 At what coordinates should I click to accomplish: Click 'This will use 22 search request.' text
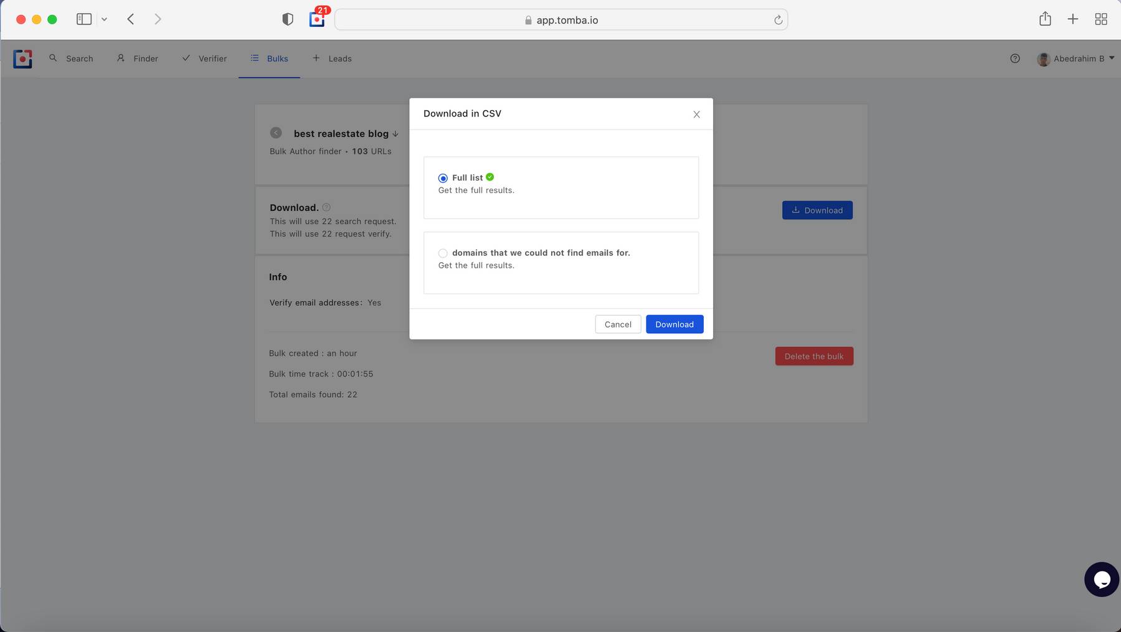coord(333,222)
